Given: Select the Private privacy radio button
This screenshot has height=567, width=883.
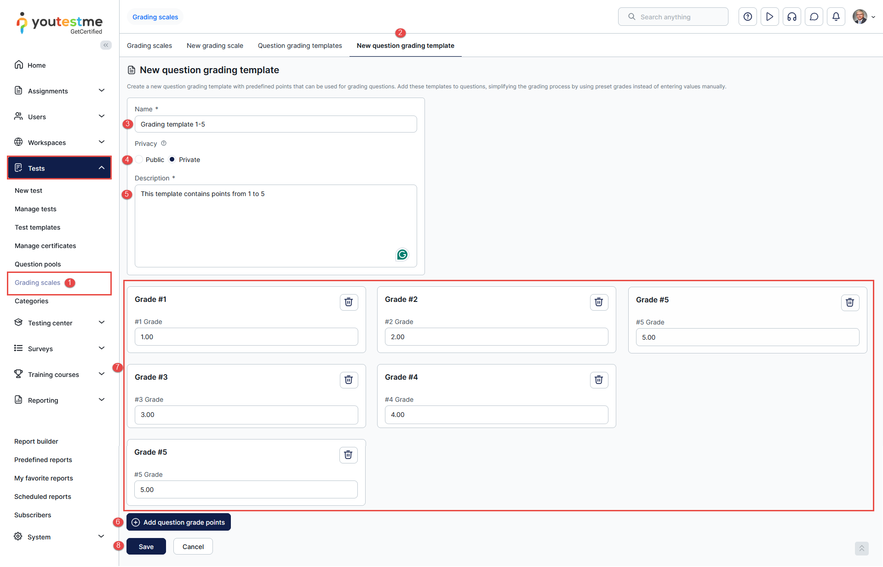Looking at the screenshot, I should pyautogui.click(x=172, y=160).
